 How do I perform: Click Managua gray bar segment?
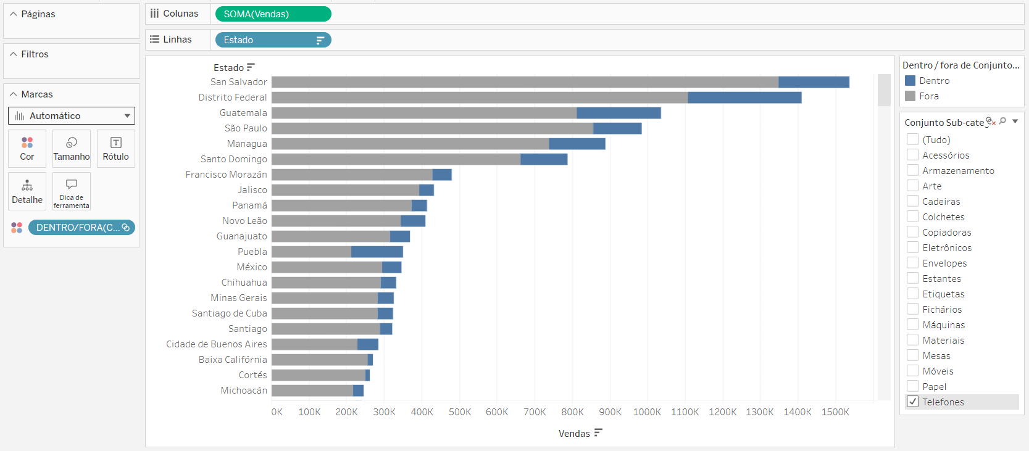(x=410, y=144)
